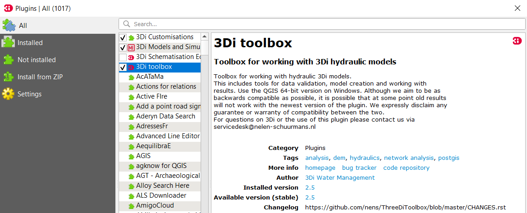Open the code repository link

click(x=406, y=168)
